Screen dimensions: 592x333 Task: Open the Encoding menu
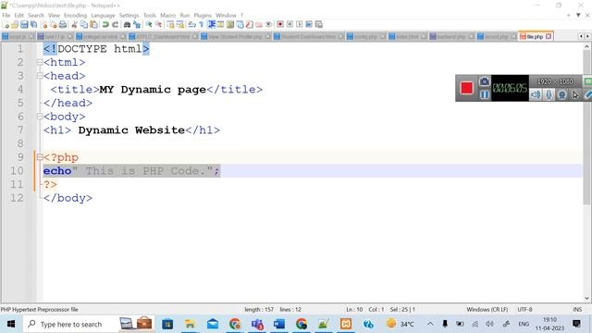(75, 16)
